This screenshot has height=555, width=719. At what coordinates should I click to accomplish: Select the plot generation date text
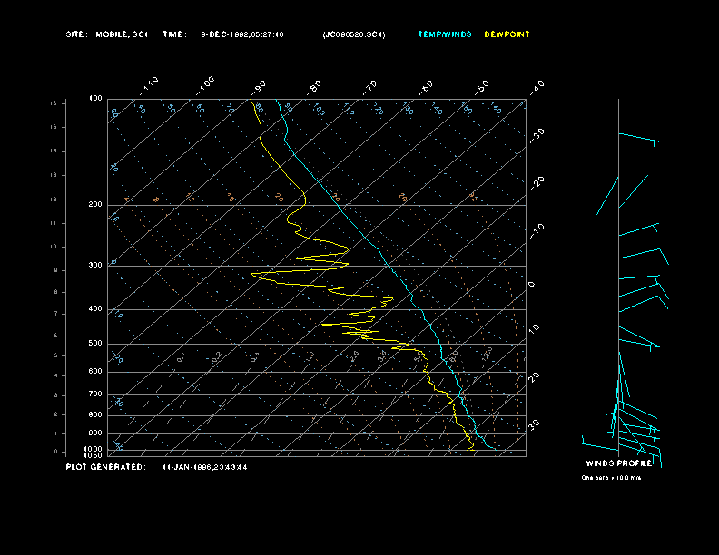click(204, 467)
